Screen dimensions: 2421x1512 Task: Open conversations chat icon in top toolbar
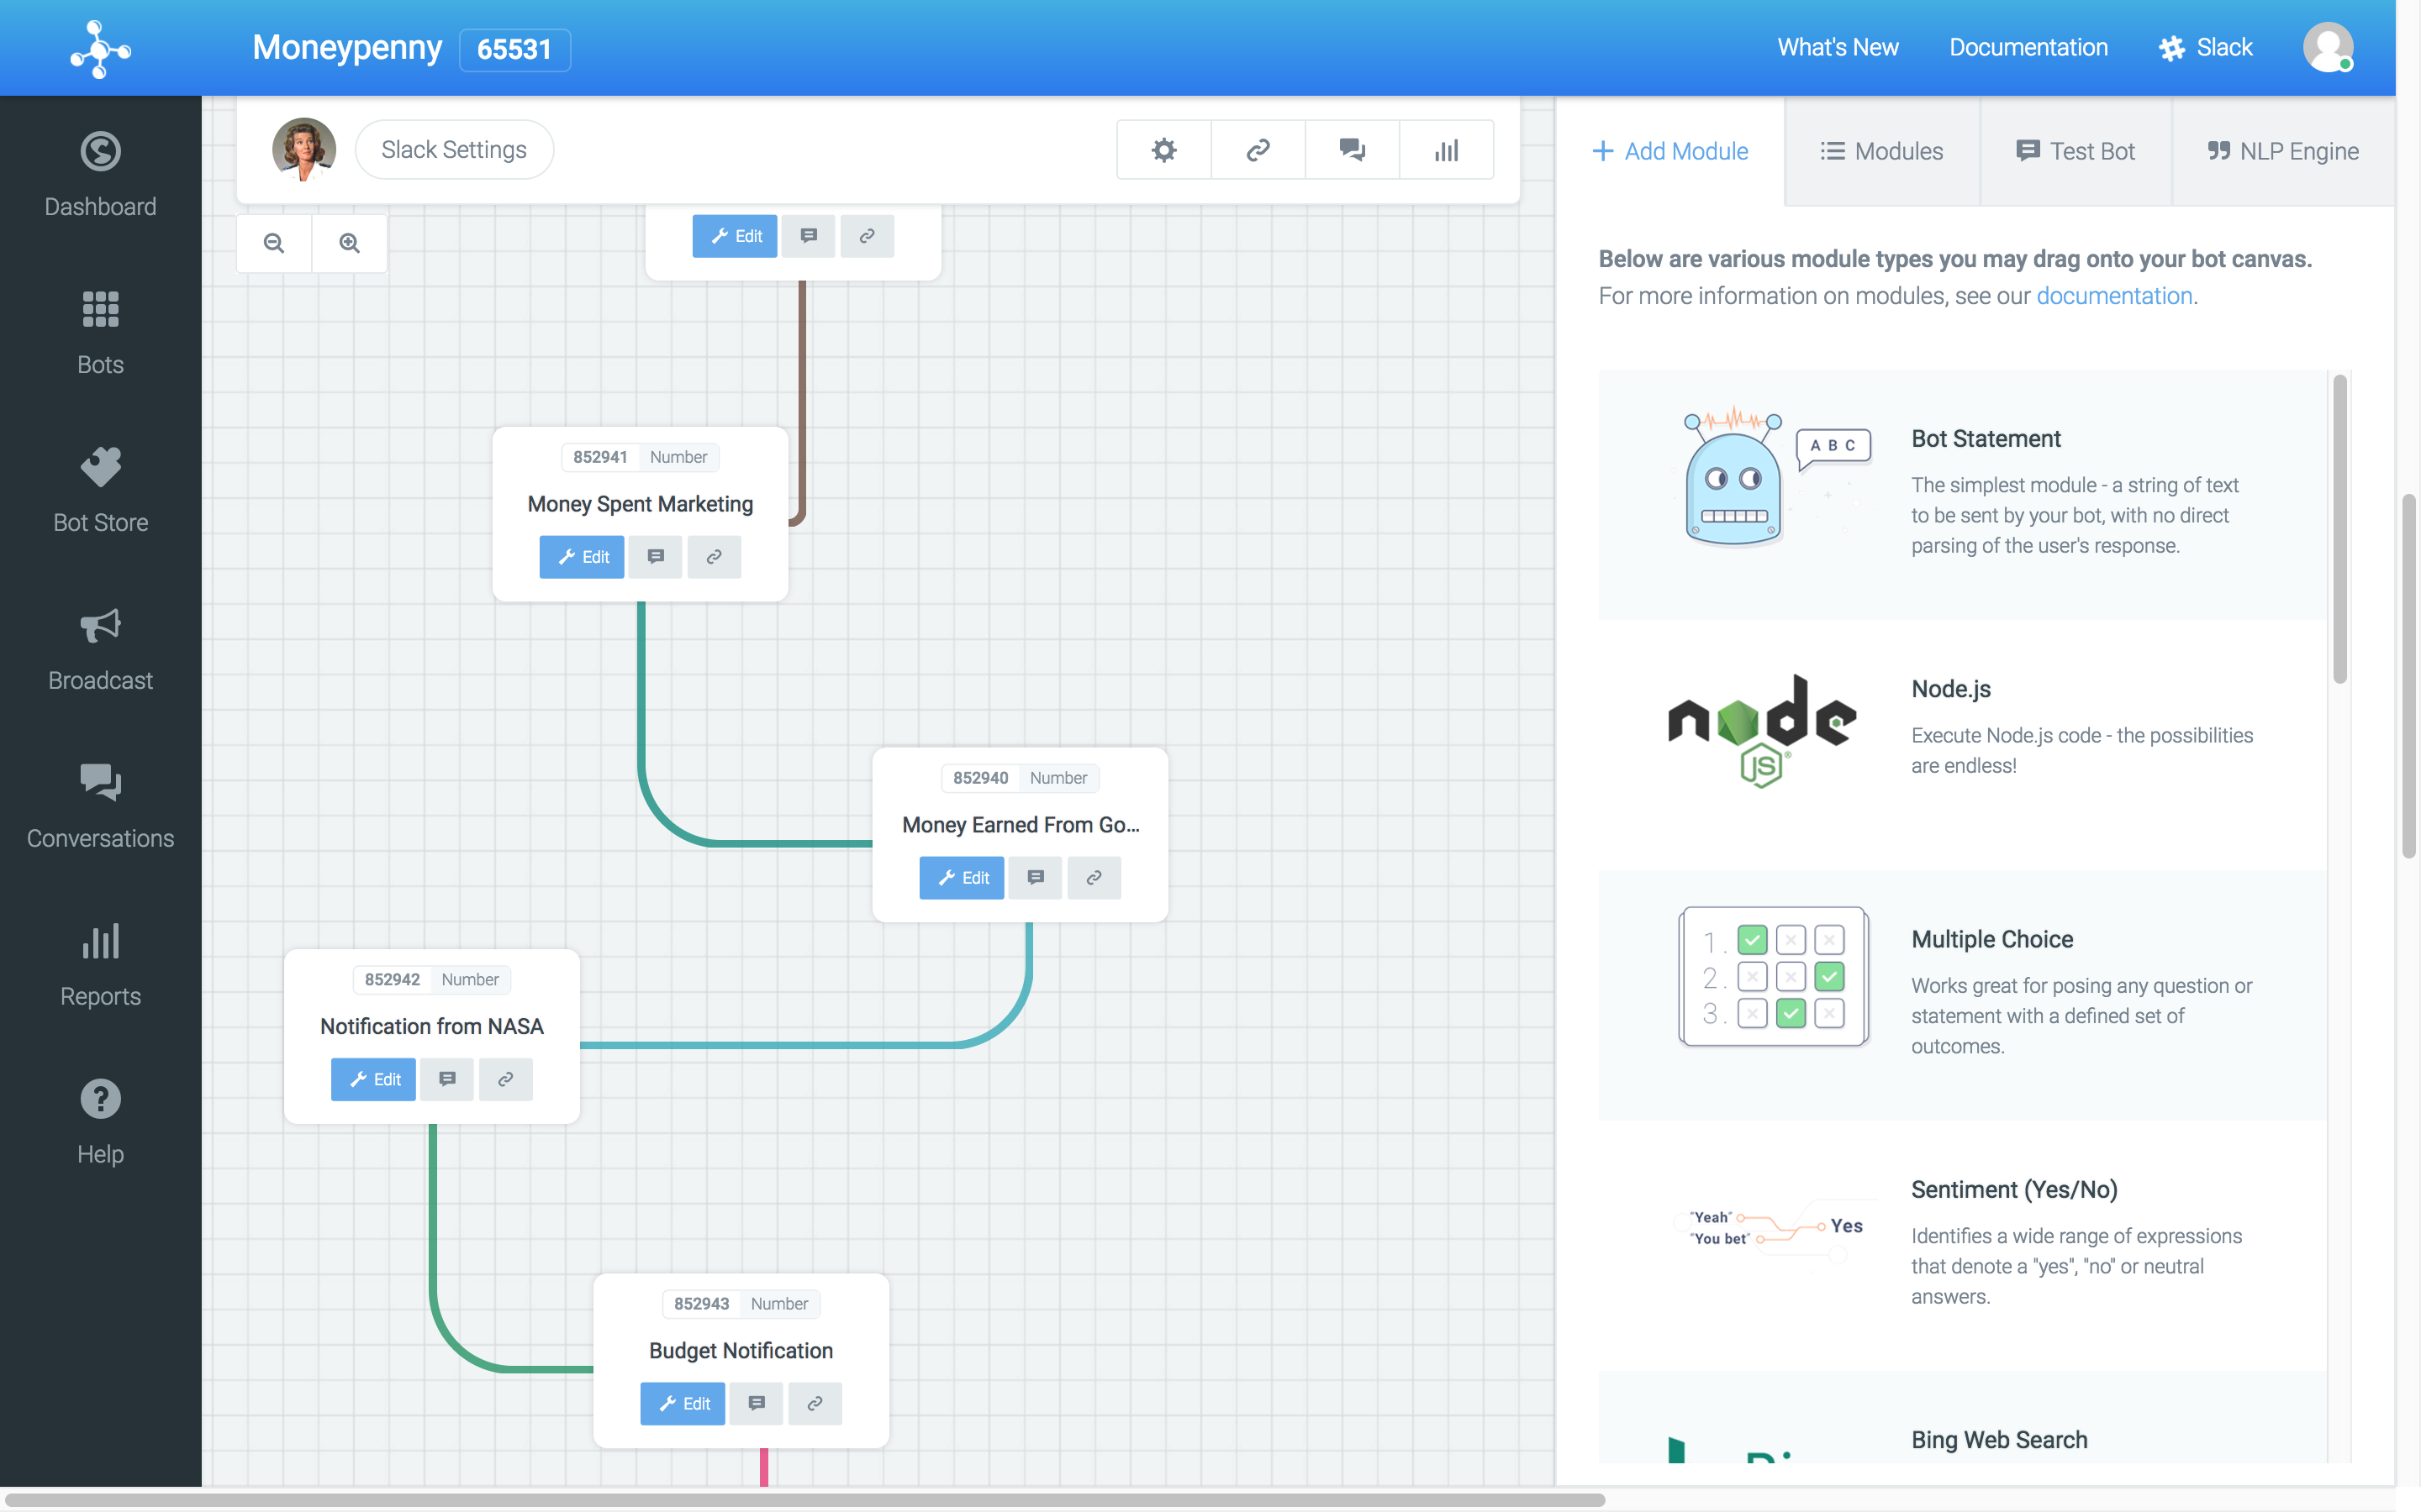(x=1352, y=150)
